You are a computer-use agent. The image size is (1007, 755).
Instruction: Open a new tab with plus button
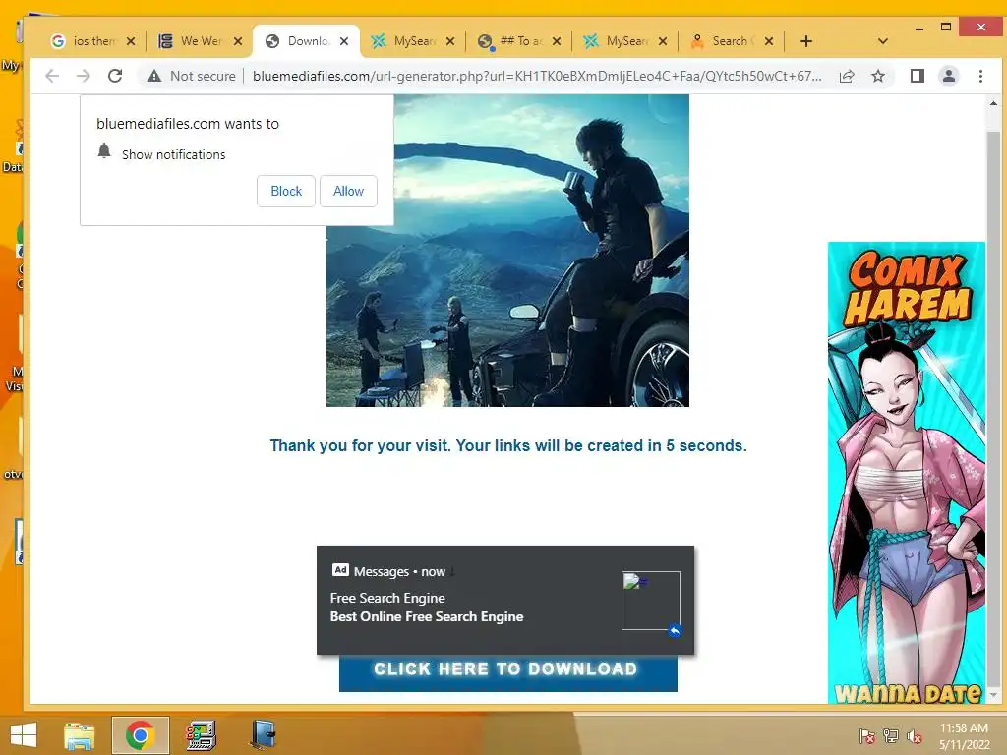point(806,41)
